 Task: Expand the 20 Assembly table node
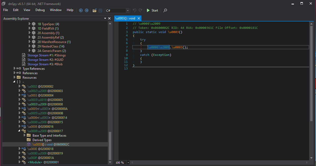pyautogui.click(x=29, y=33)
